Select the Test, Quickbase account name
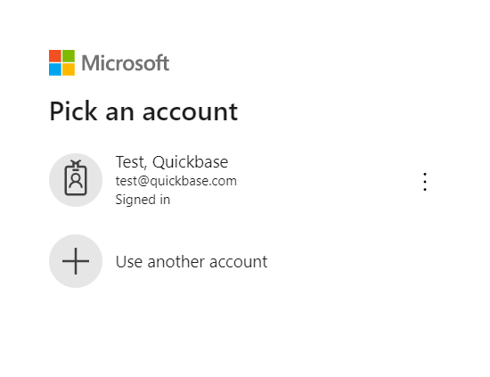This screenshot has height=377, width=490. (172, 162)
